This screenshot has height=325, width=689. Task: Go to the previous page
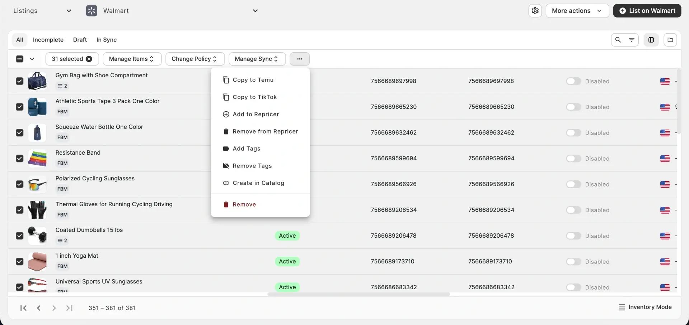[39, 308]
